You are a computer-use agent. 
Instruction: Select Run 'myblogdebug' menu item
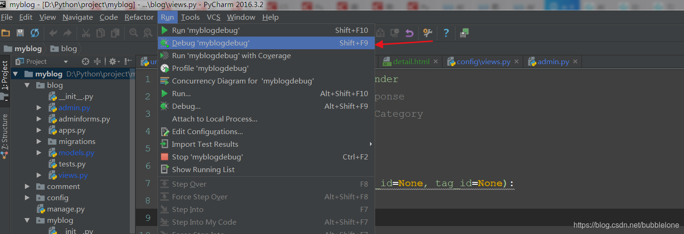(266, 30)
